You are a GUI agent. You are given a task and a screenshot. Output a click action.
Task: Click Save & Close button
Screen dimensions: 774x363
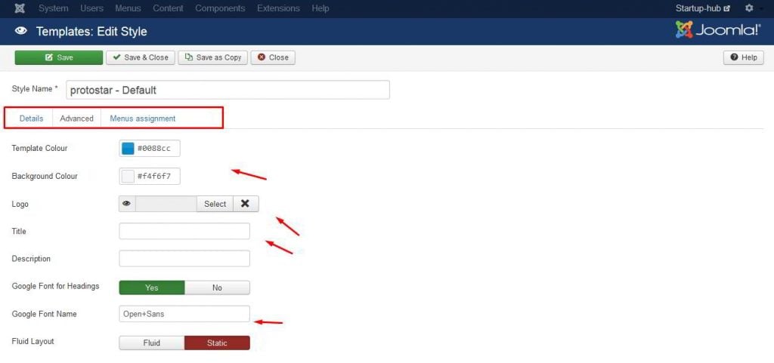pos(141,57)
